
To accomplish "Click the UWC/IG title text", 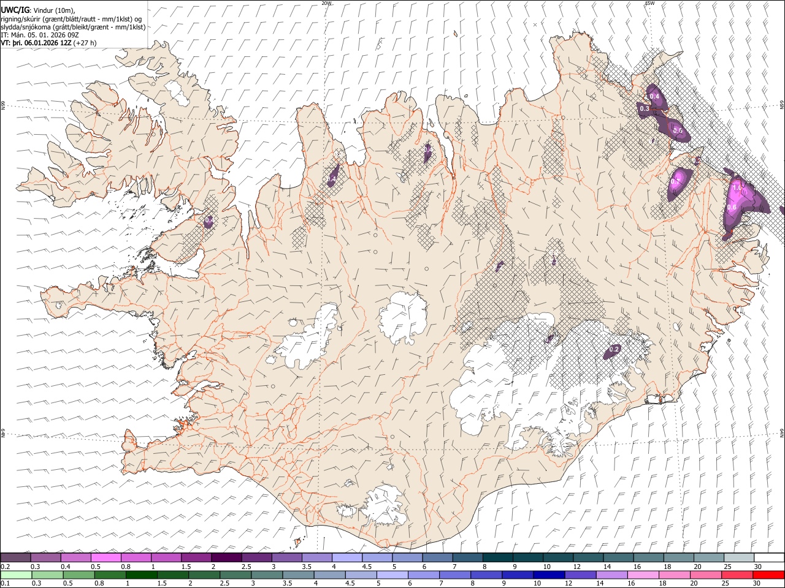I will click(x=15, y=10).
